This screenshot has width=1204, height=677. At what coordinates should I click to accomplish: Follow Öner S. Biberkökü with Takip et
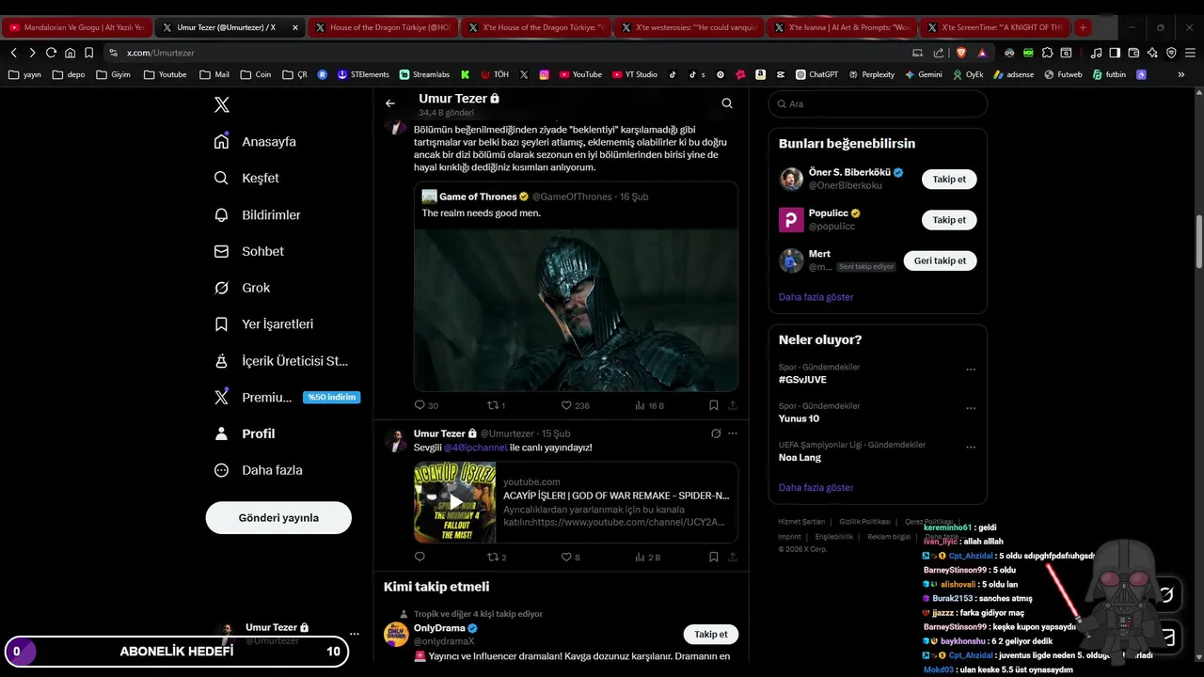point(949,179)
